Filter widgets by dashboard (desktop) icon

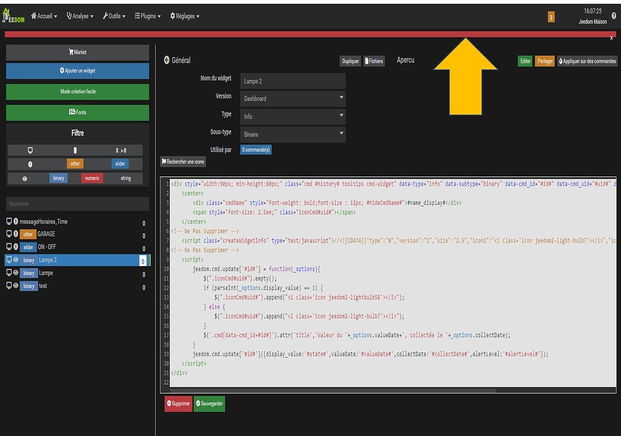coord(30,150)
